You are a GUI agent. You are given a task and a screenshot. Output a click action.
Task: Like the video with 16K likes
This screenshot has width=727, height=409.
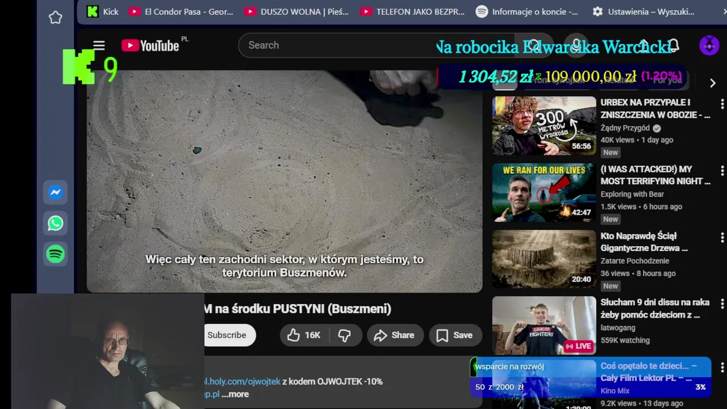point(304,335)
